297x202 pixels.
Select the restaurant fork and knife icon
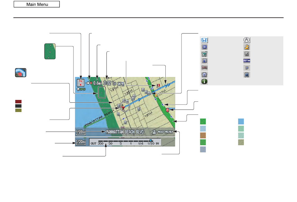(247, 54)
